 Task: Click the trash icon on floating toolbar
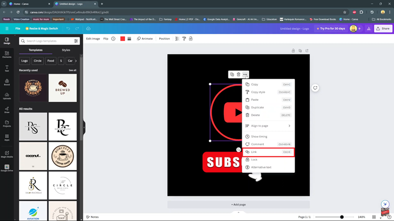[239, 75]
